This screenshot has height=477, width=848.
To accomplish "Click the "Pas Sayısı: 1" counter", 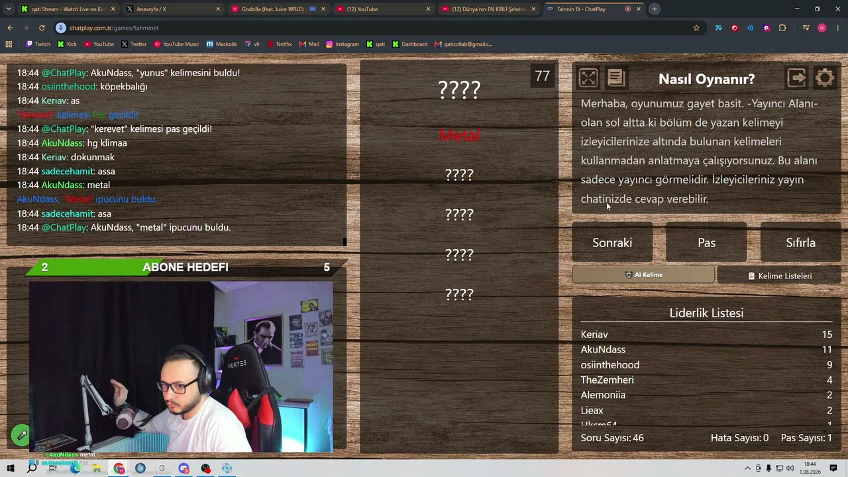I will point(806,438).
